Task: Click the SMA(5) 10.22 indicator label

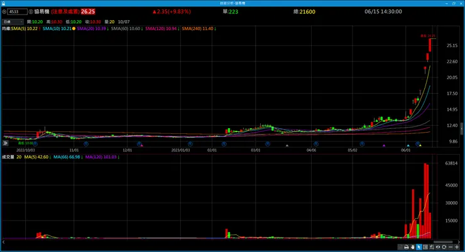Action: [x=26, y=29]
